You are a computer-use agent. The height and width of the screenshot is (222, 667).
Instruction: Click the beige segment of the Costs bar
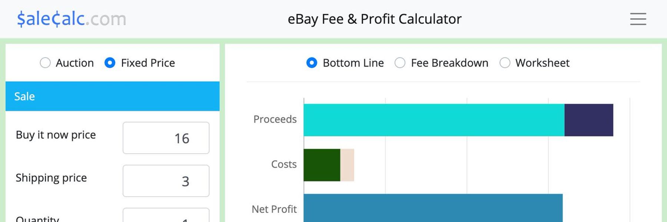pos(347,165)
